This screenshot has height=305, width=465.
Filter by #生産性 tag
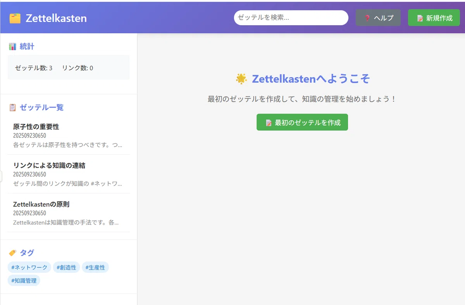click(95, 267)
